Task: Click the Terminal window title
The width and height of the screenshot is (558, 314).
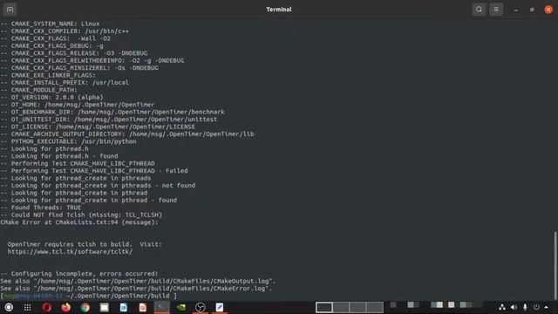Action: [x=279, y=10]
